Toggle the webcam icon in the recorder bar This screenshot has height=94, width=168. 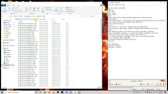click(157, 84)
